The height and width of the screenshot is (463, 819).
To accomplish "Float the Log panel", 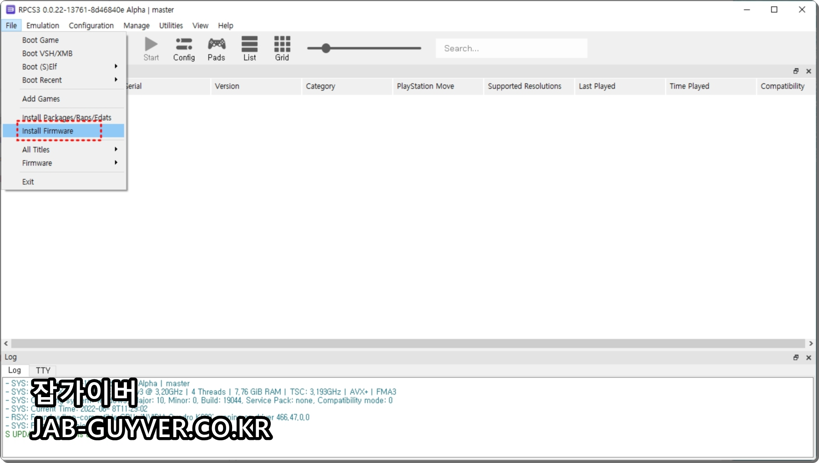I will click(796, 358).
